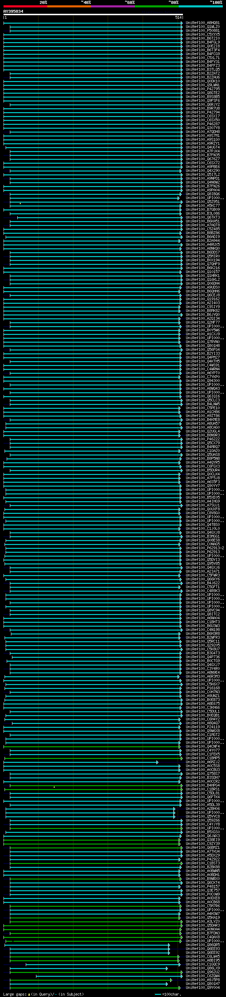The image size is (226, 997).
Task: Select the label UniRef100_B6T2I0
Action: point(202,38)
